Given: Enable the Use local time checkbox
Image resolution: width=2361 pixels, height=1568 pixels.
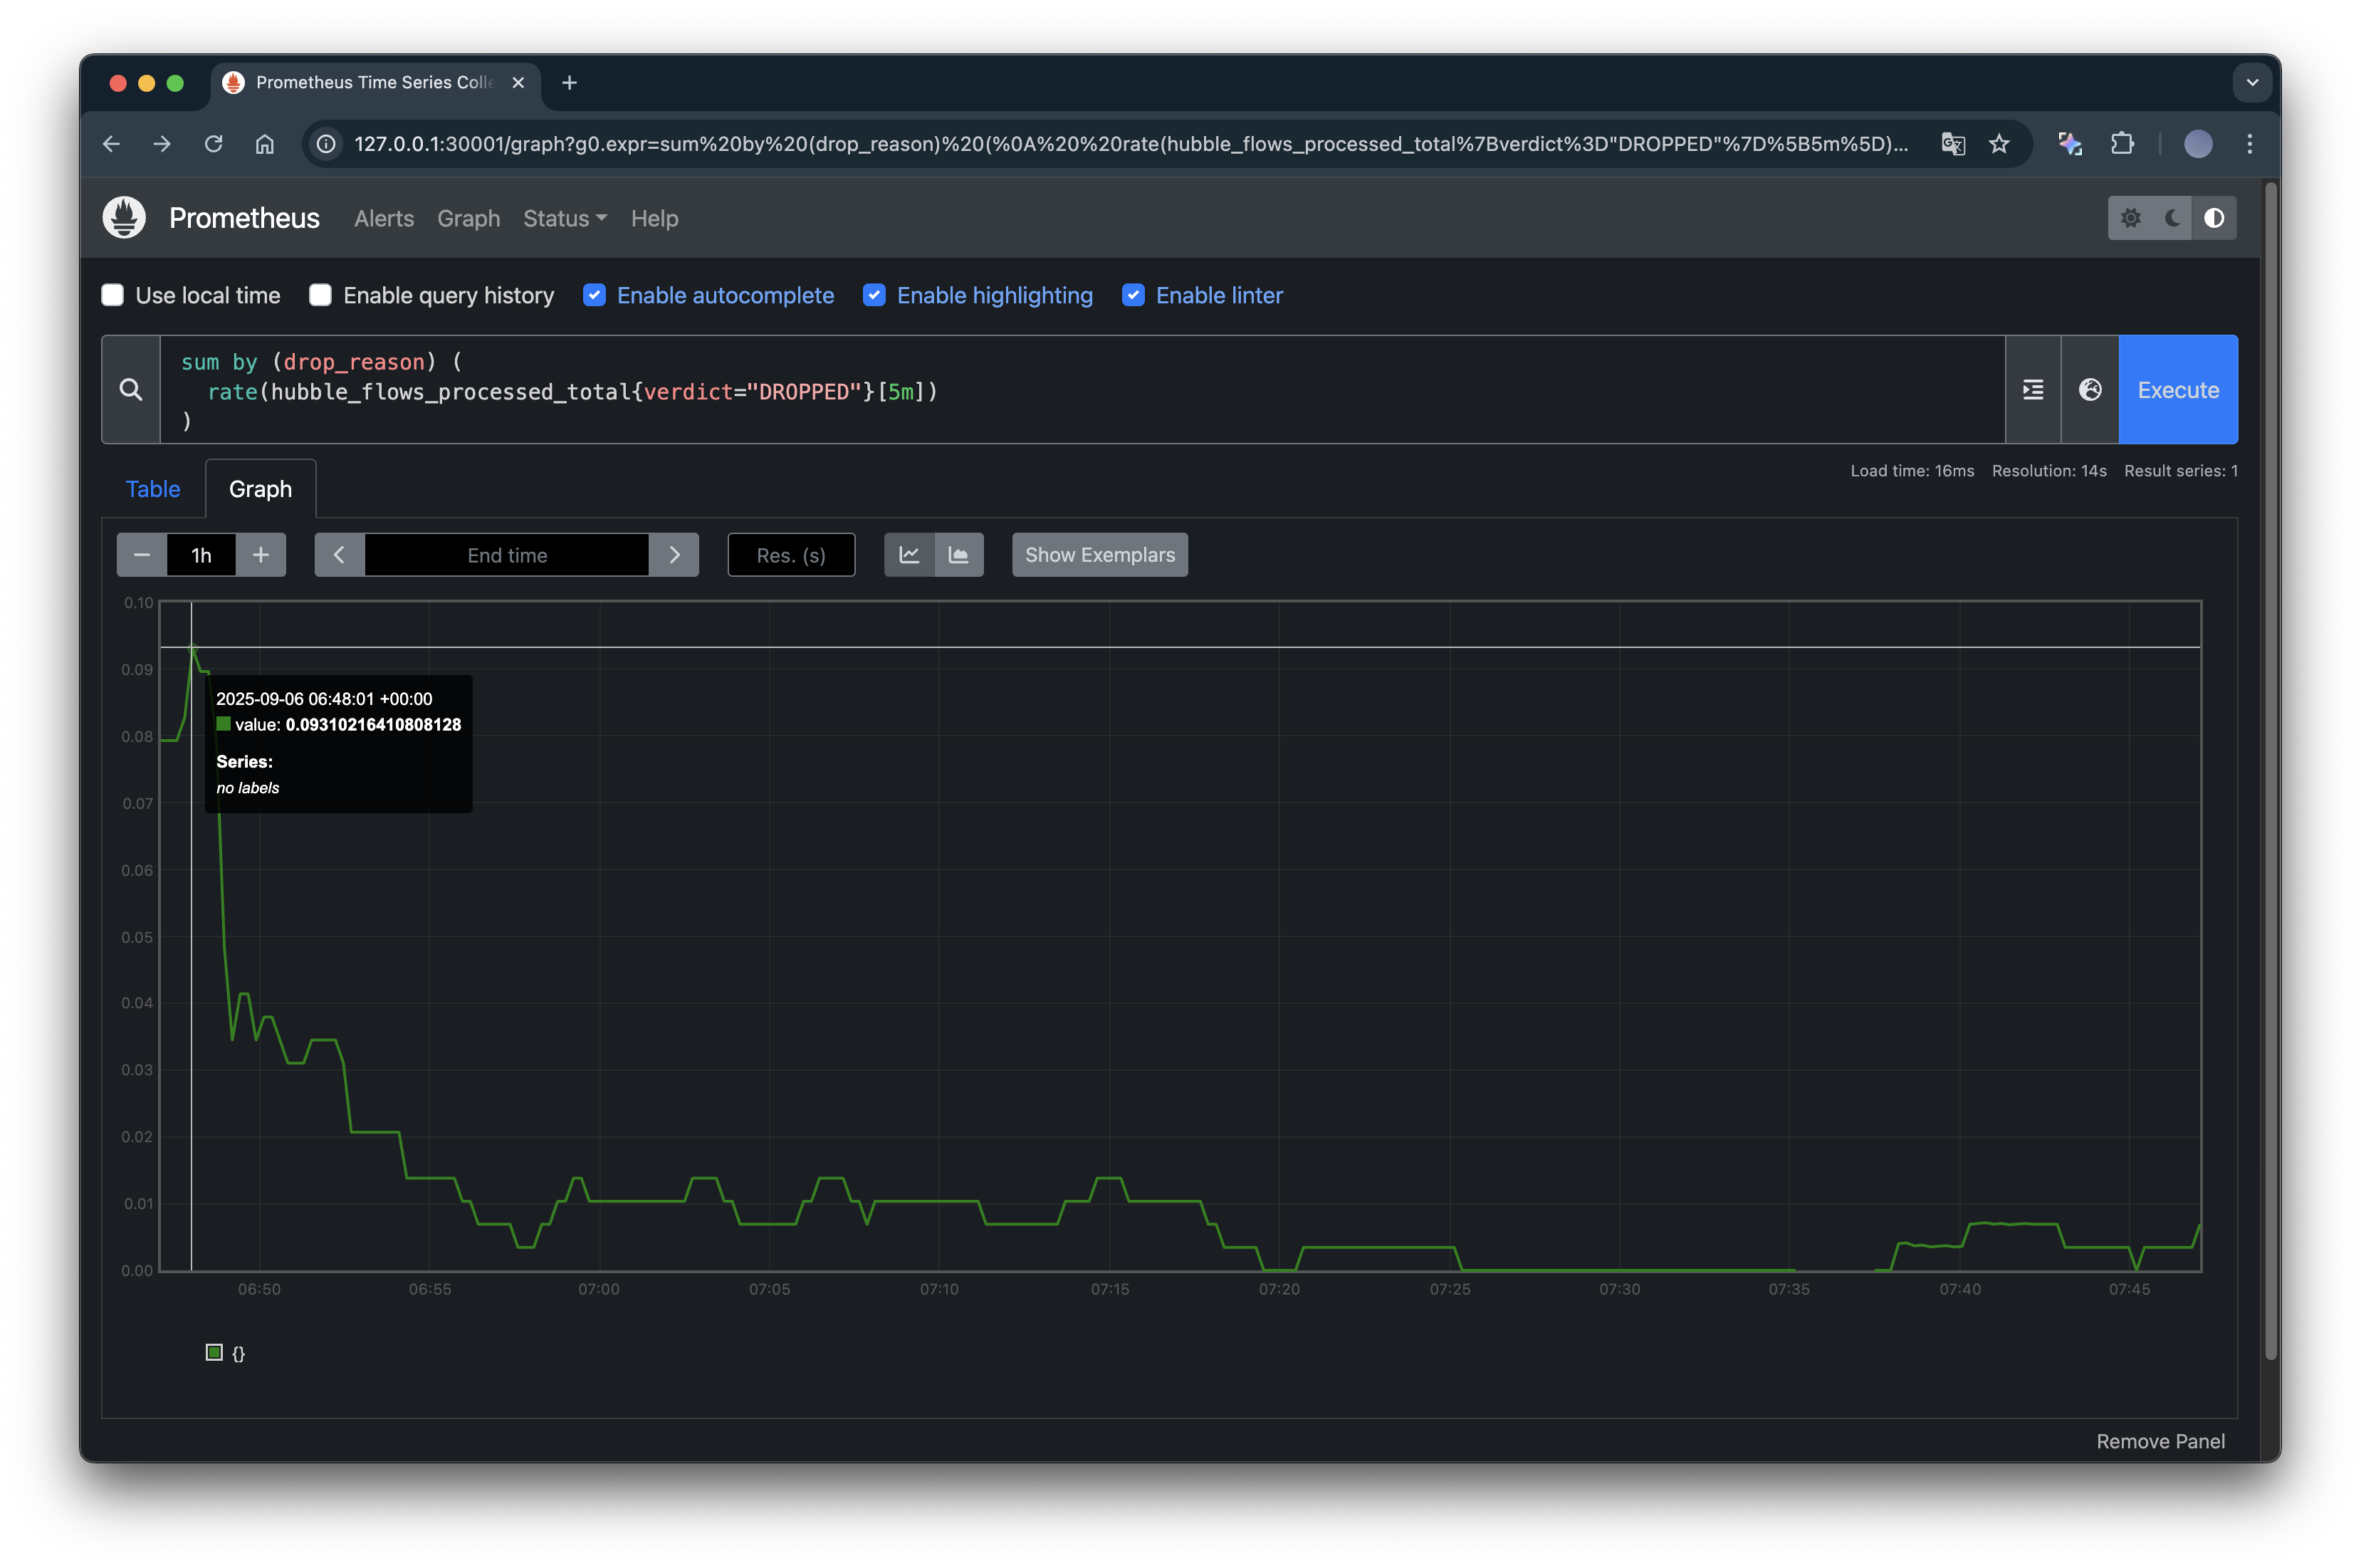Looking at the screenshot, I should [x=113, y=295].
